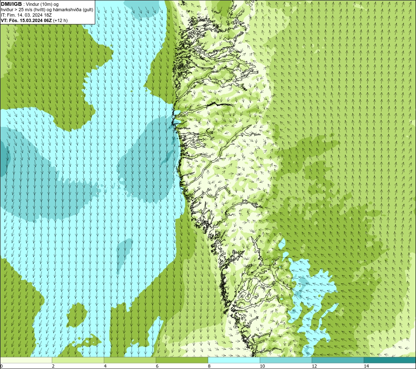Click the light green 2–4 legend color segment
This screenshot has width=416, height=369.
coord(78,360)
